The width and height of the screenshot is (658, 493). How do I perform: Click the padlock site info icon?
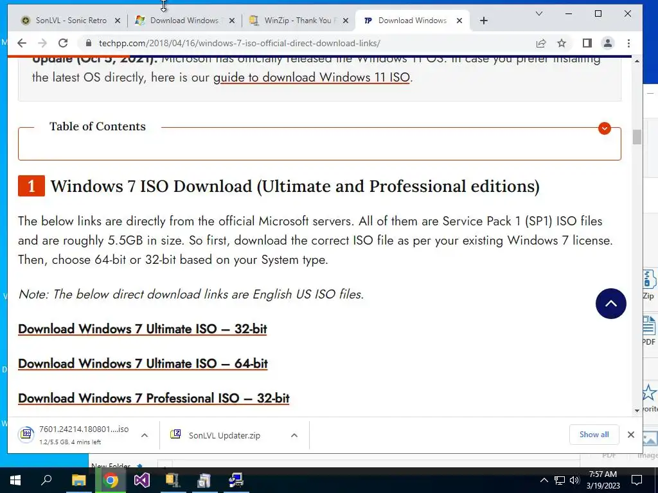pos(89,43)
